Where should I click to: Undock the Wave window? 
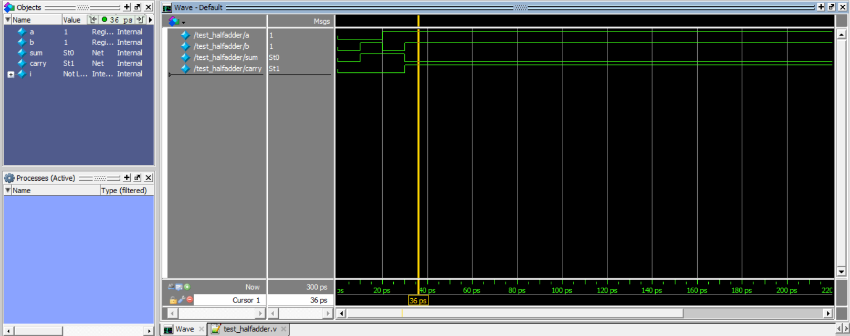[x=832, y=7]
